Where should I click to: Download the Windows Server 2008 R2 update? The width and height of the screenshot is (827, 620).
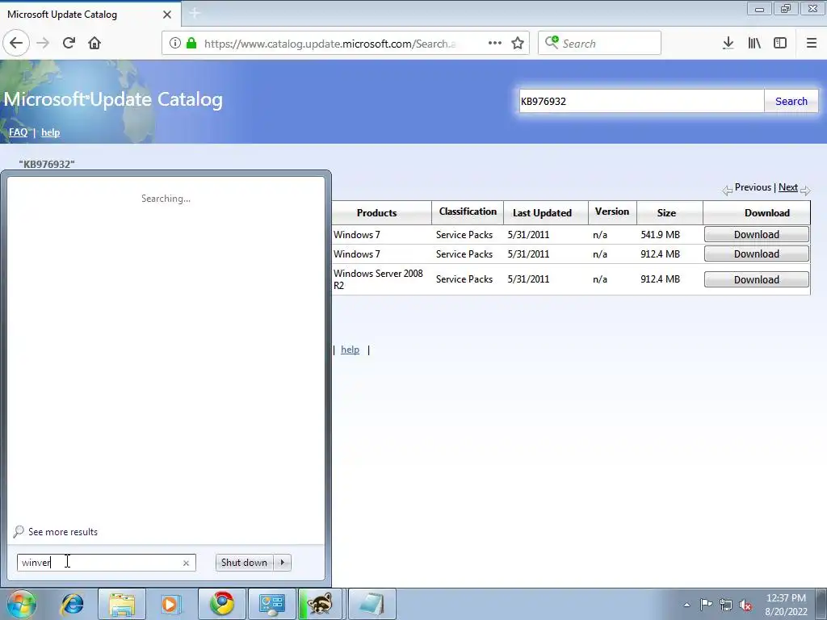[756, 279]
